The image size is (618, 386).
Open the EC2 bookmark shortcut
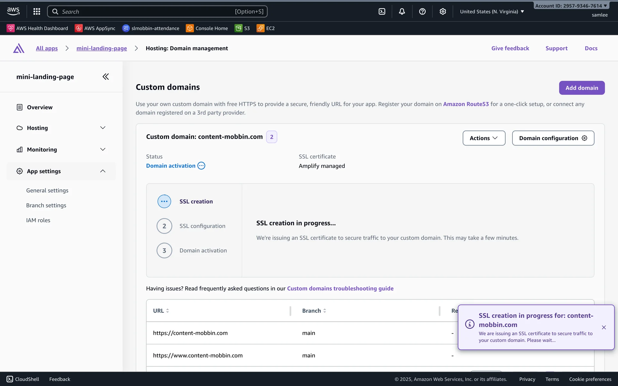(266, 28)
